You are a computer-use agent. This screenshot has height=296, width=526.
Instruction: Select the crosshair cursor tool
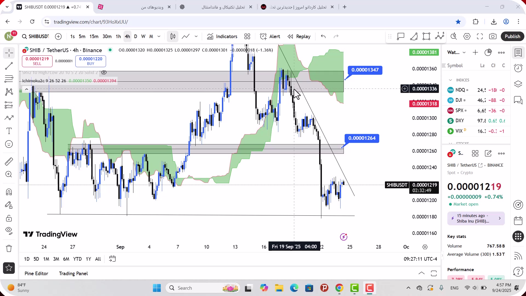pyautogui.click(x=9, y=53)
